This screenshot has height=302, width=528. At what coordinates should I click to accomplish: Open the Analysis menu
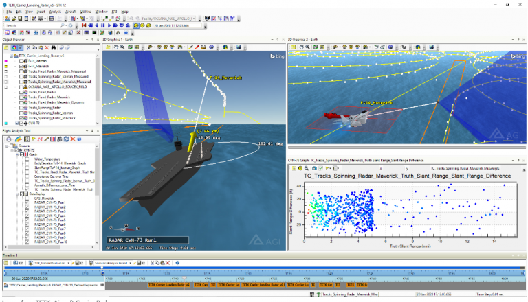coord(55,12)
